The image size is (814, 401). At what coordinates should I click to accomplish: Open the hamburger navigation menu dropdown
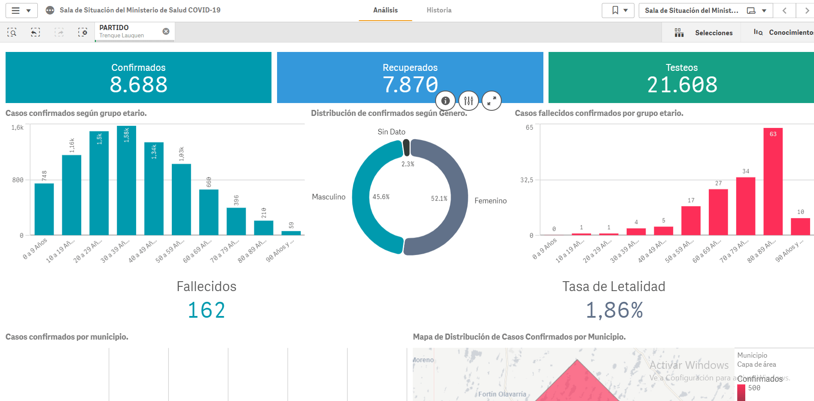click(21, 10)
